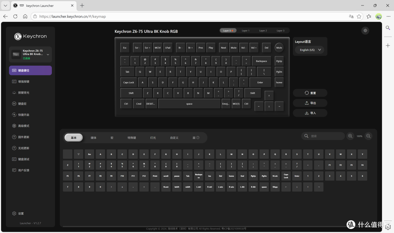Switch to the 灯光 lighting keycode tab
Viewport: 394px width, 233px height.
pos(153,137)
